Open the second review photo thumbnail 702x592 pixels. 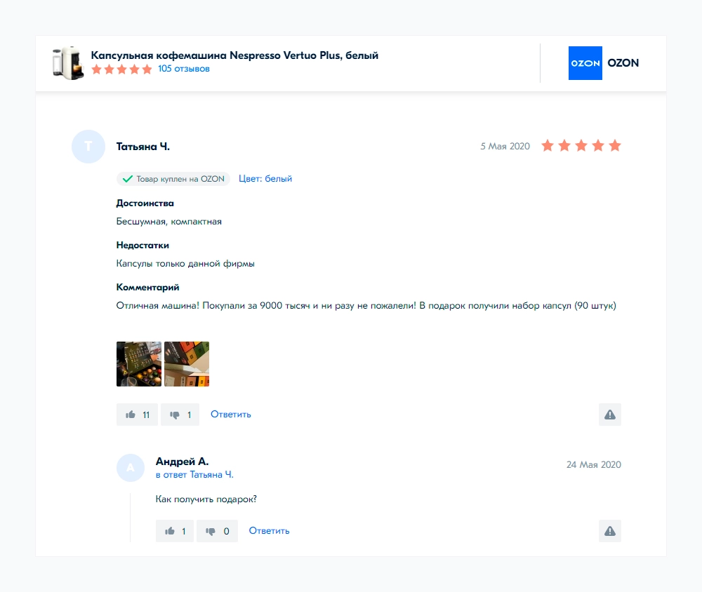click(x=187, y=364)
